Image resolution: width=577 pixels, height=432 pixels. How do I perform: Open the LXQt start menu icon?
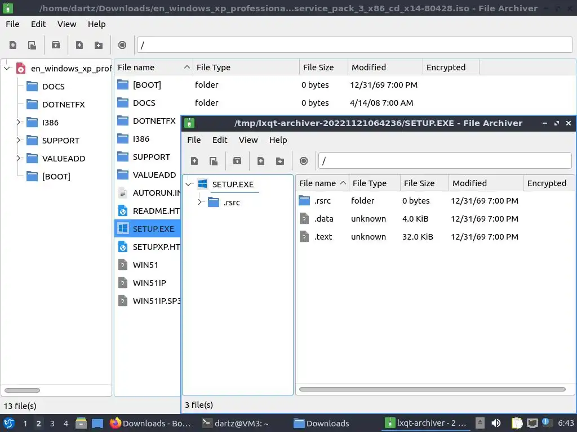pos(8,423)
